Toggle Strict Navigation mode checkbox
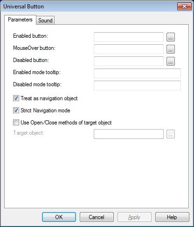Screen dimensions: 194x227 16,110
